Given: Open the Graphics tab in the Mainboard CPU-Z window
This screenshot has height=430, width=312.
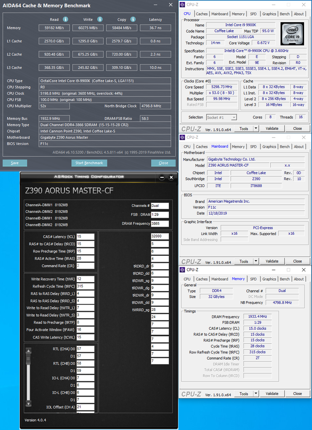Looking at the screenshot, I should coord(269,147).
